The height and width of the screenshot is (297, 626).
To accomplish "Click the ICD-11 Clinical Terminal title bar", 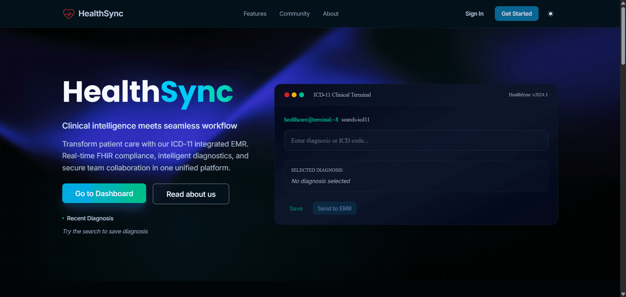I will click(342, 95).
